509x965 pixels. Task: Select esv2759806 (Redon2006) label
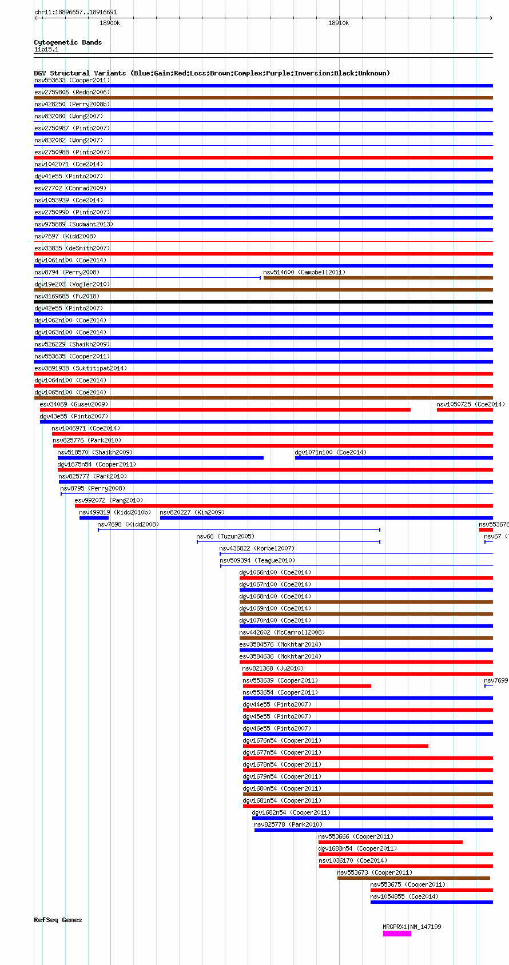[72, 92]
